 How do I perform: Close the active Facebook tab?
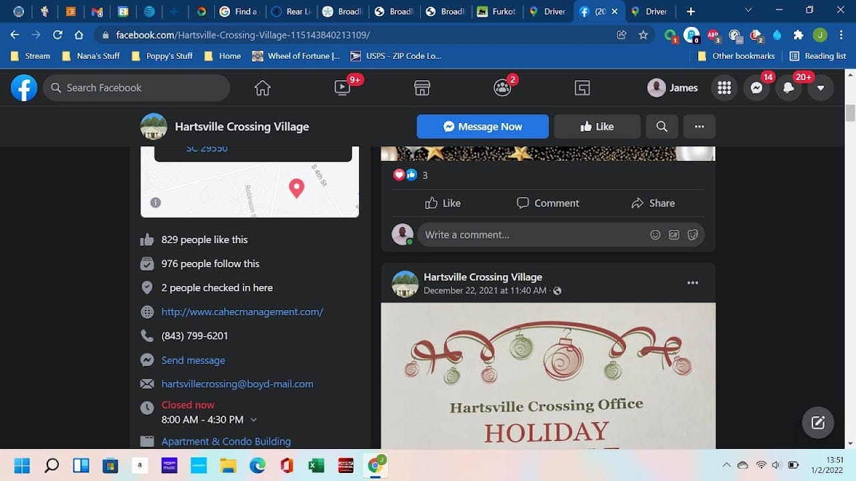point(615,11)
